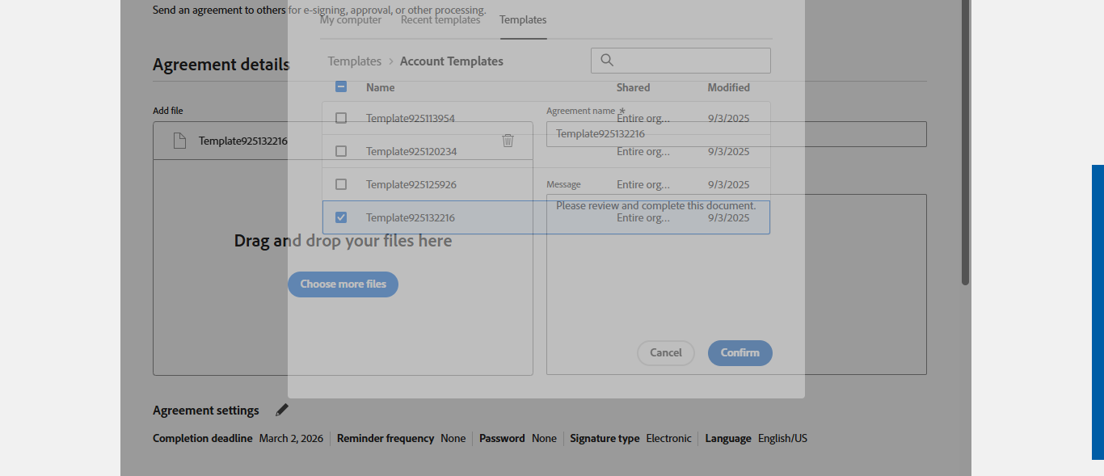This screenshot has height=476, width=1104.
Task: Sort by the Name column header
Action: tap(381, 87)
